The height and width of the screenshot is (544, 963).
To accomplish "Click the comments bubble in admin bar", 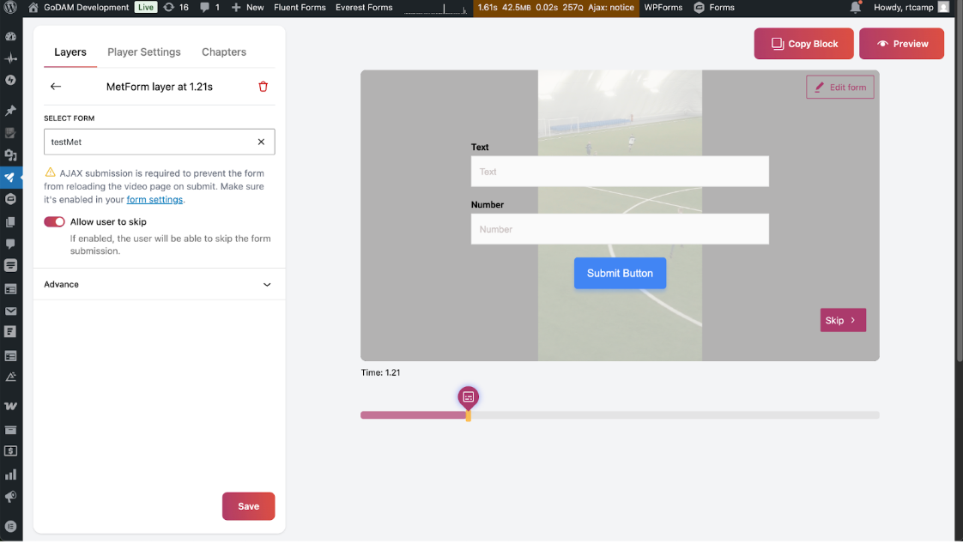I will pyautogui.click(x=210, y=8).
